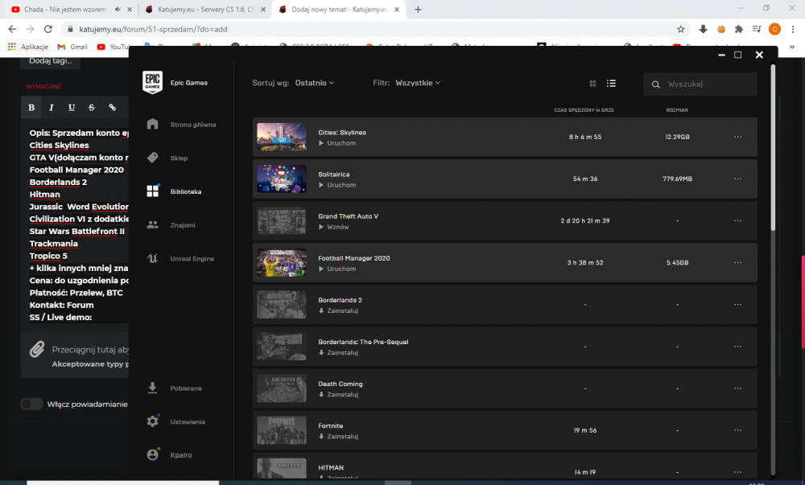The image size is (805, 485).
Task: Open Chrome profile avatar
Action: pos(774,29)
